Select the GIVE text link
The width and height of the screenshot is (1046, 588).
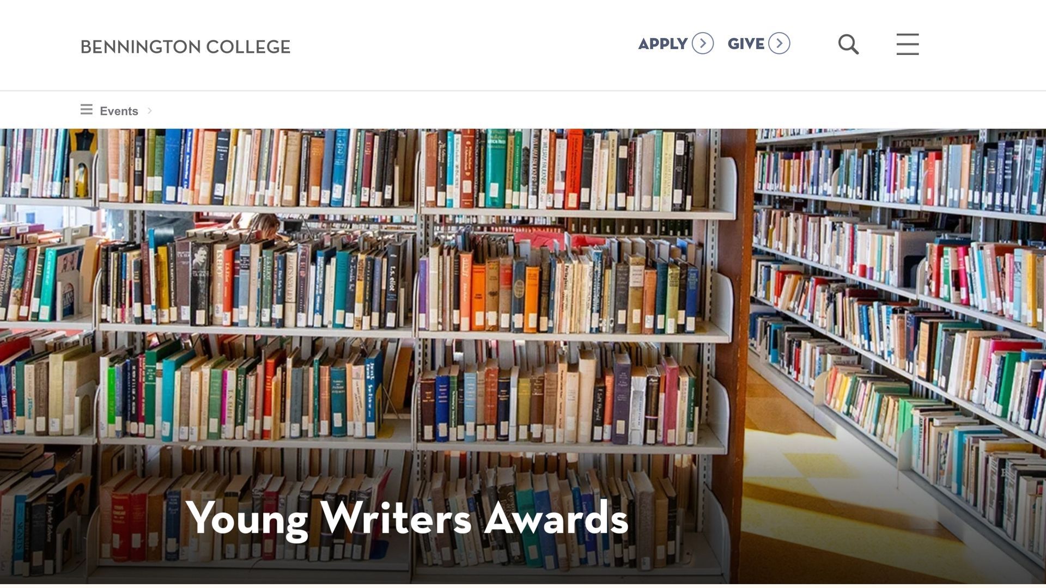pyautogui.click(x=746, y=44)
